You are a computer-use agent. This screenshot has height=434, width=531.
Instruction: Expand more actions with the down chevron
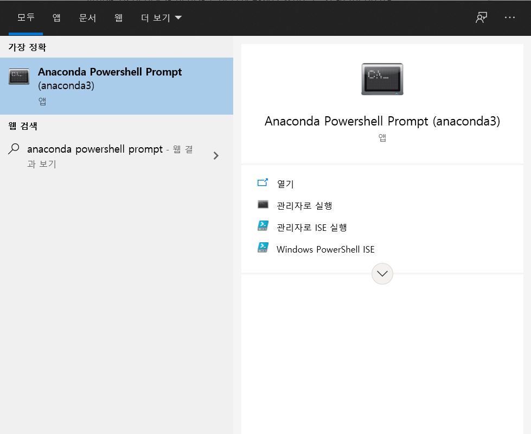[x=382, y=274]
